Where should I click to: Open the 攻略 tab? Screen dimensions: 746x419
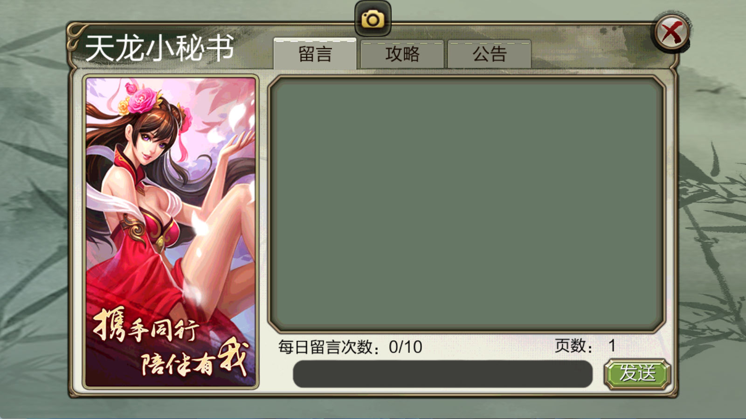(402, 54)
